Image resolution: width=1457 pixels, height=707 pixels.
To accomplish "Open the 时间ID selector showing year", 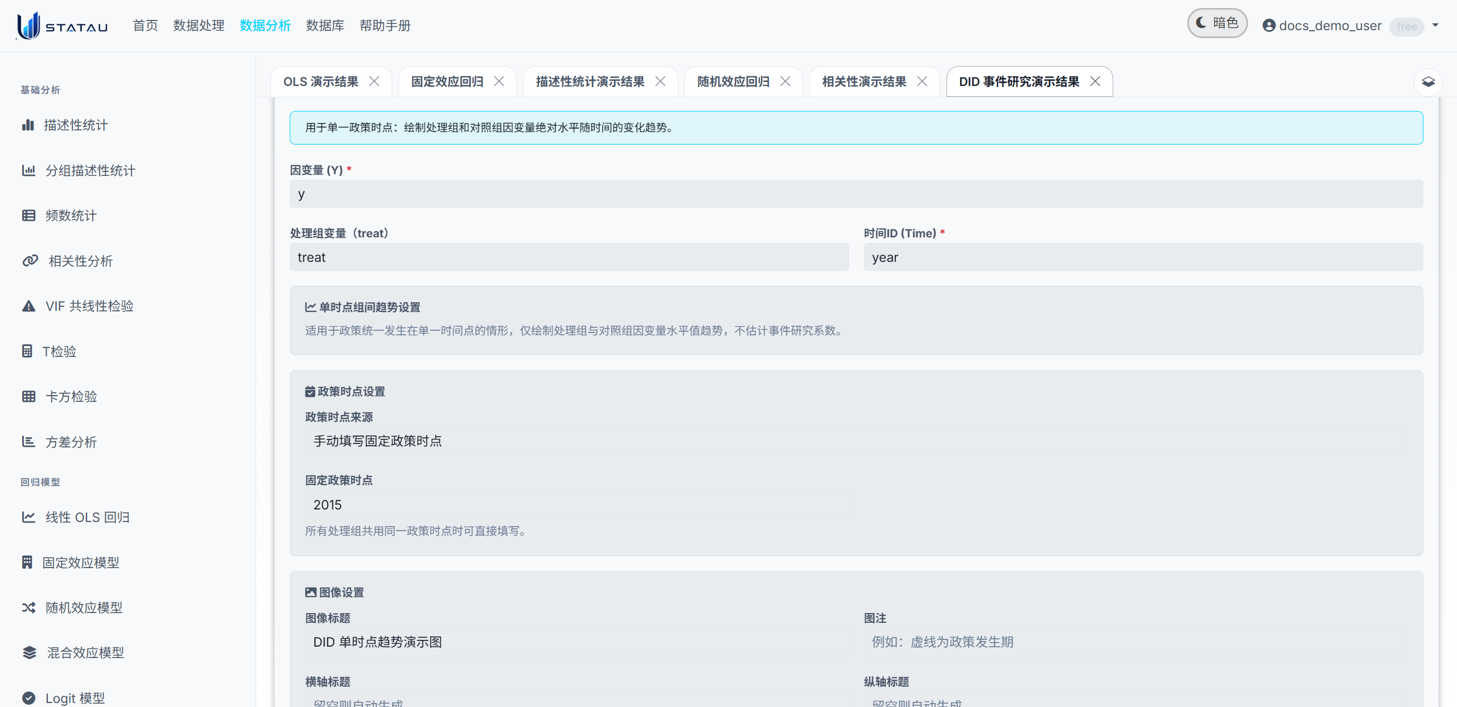I will 1143,257.
